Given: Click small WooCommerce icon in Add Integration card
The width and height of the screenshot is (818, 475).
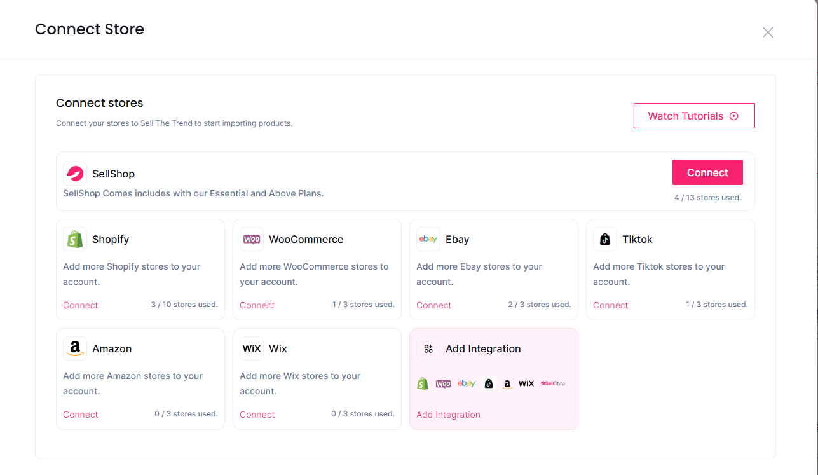Looking at the screenshot, I should click(x=443, y=383).
